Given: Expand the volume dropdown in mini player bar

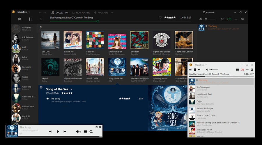Looking at the screenshot, I should pyautogui.click(x=80, y=132).
